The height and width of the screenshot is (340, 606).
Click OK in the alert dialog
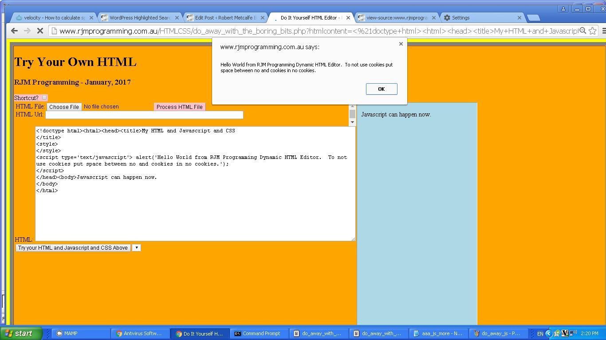(x=382, y=89)
